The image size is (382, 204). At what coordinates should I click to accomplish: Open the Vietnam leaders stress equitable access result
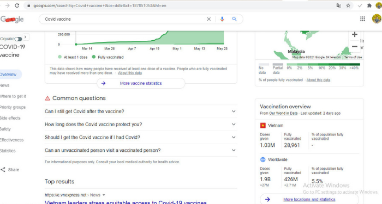click(126, 202)
